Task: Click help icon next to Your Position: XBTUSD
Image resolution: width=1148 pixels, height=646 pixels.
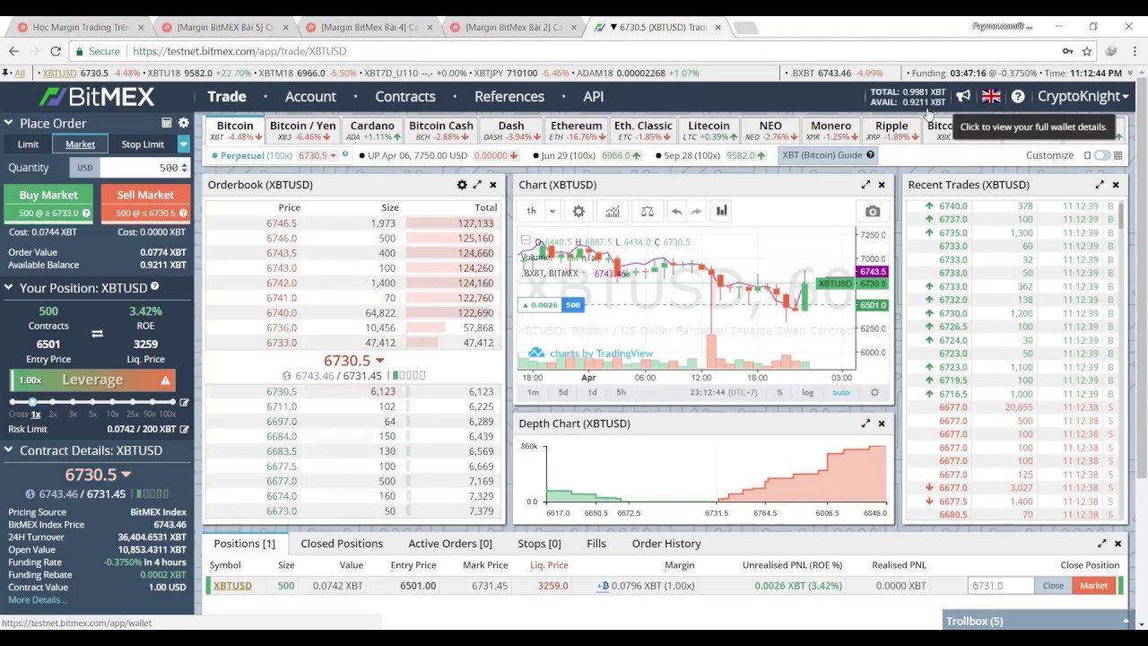Action: coord(154,287)
